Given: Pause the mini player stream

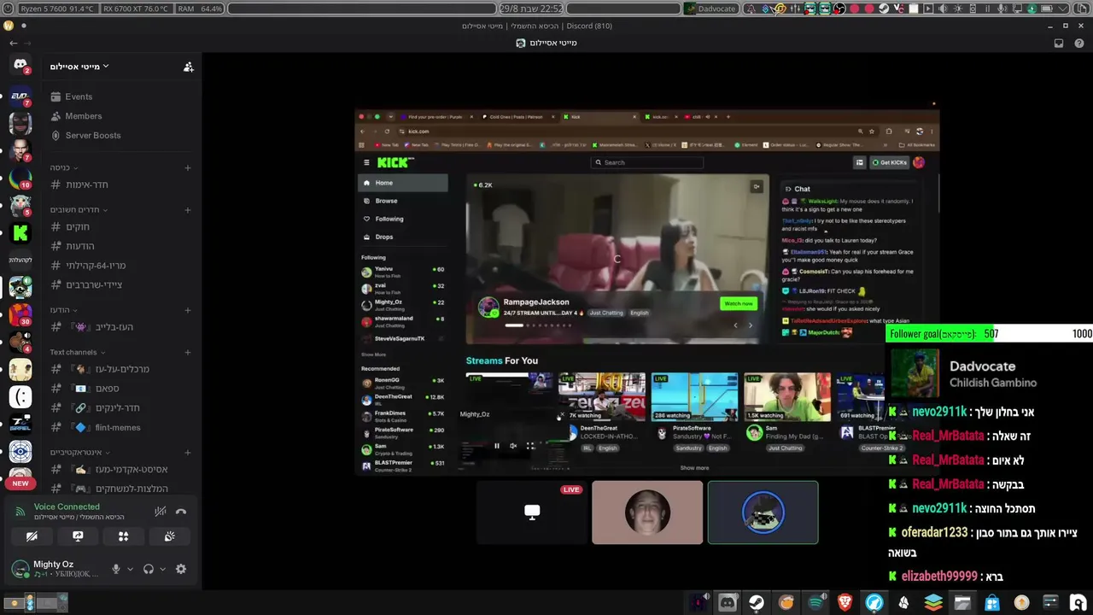Looking at the screenshot, I should (496, 446).
